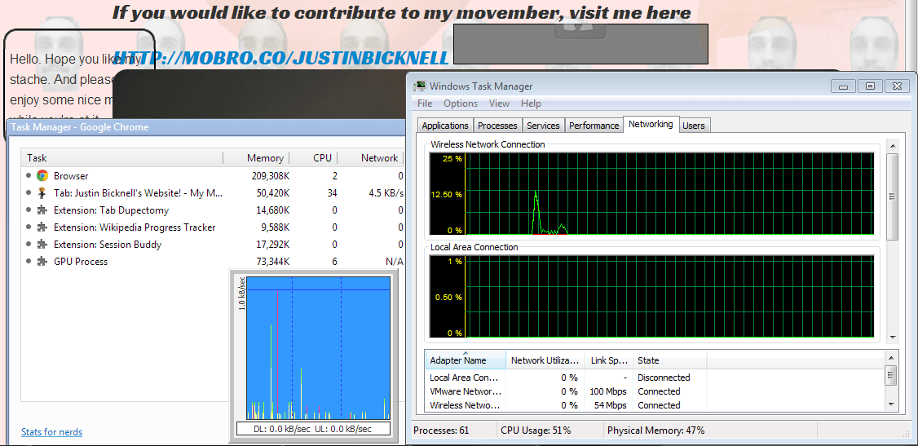
Task: Click the Chrome icon in the Browser row
Action: (x=42, y=175)
